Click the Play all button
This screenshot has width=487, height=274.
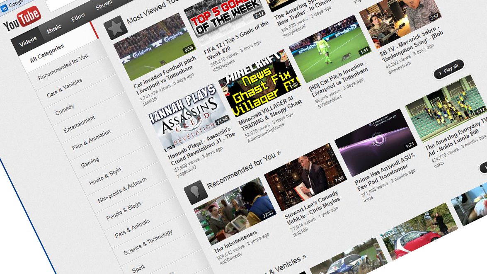coord(448,69)
